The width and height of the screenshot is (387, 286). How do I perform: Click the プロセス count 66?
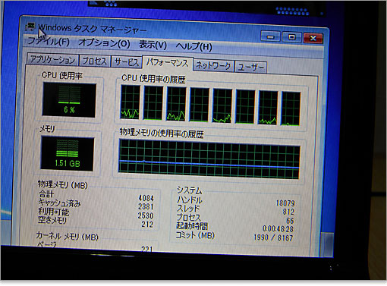[x=290, y=221]
